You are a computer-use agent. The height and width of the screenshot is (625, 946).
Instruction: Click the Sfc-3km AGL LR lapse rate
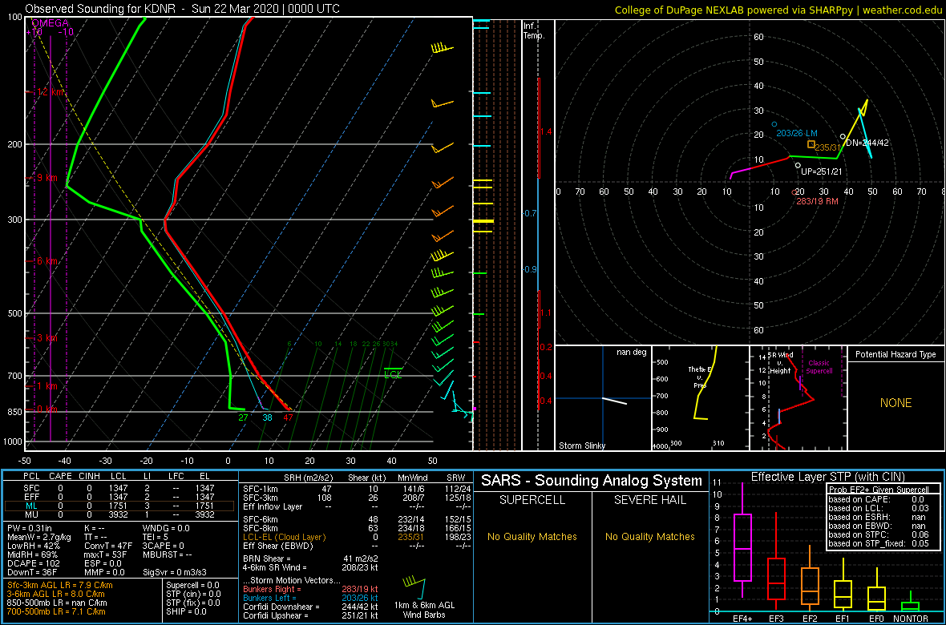pos(60,585)
